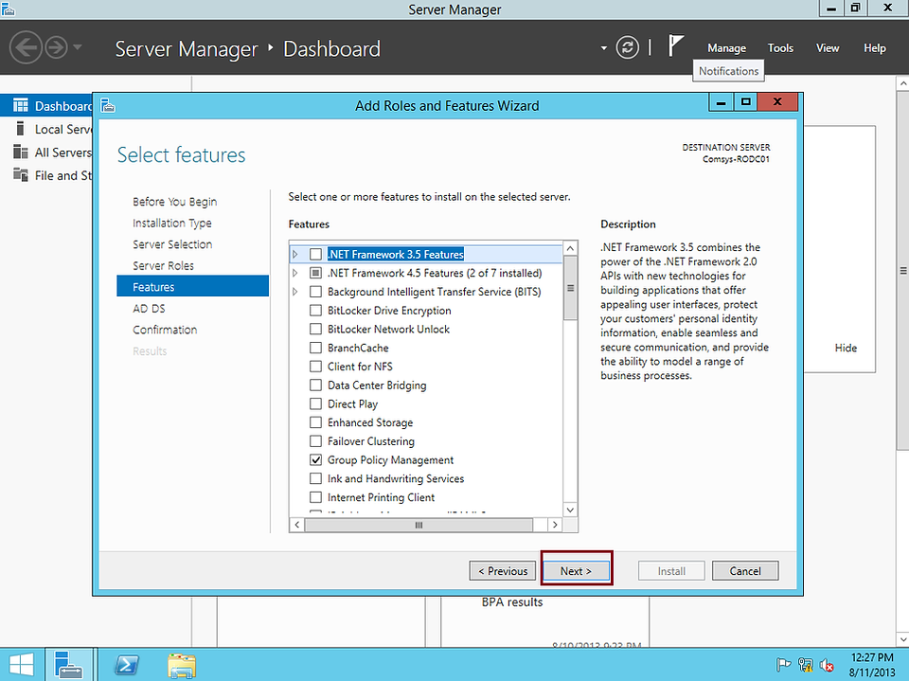Open the Help menu
Viewport: 909px width, 681px height.
click(874, 48)
